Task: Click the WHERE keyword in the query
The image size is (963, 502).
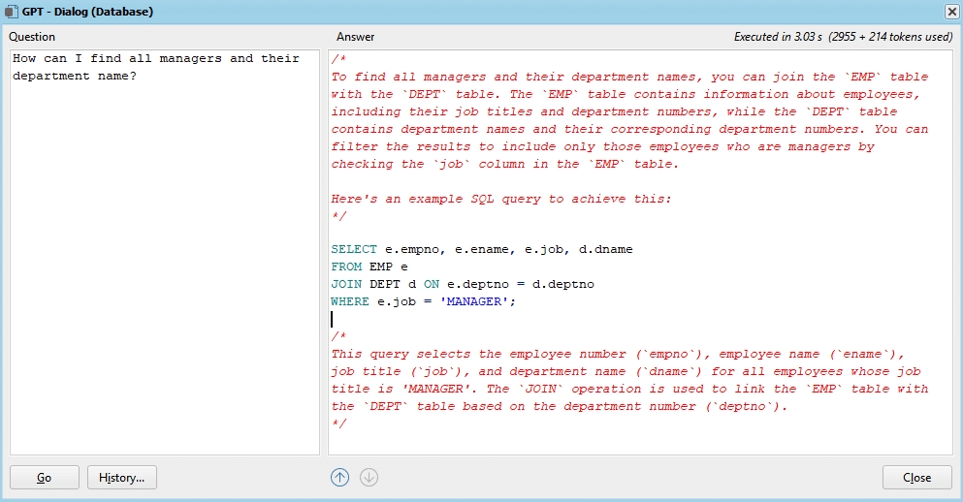Action: (x=349, y=301)
